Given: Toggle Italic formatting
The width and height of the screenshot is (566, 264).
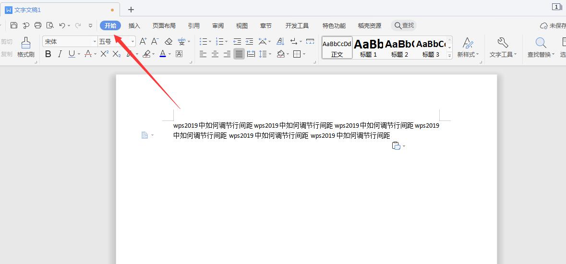Looking at the screenshot, I should click(x=60, y=54).
